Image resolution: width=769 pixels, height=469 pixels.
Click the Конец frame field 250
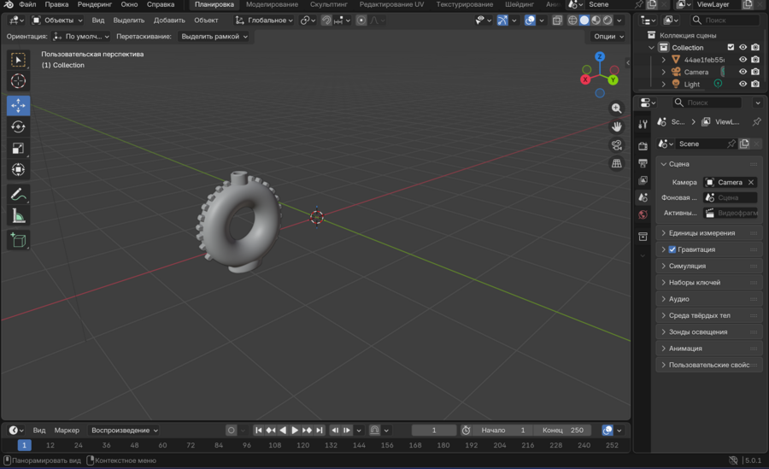click(x=564, y=431)
